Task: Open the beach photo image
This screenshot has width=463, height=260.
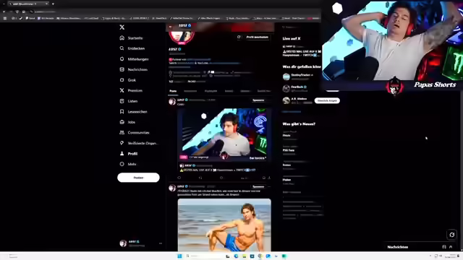Action: click(224, 225)
